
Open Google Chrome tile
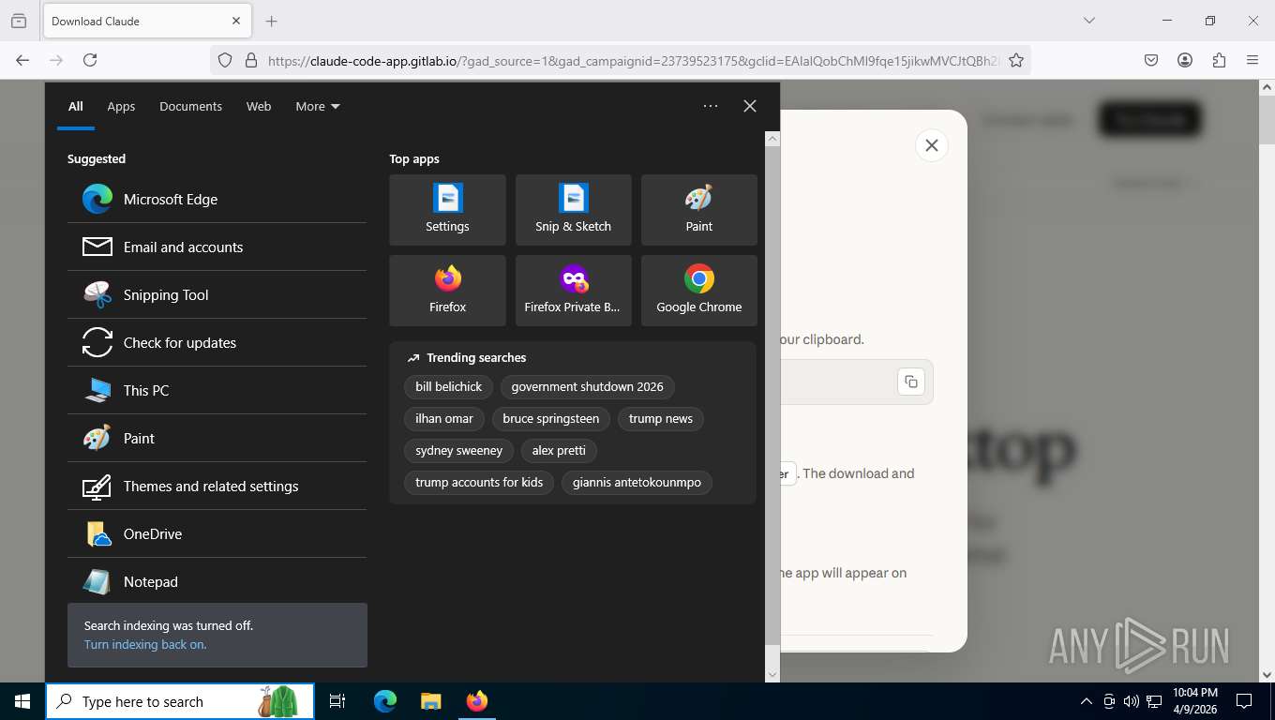[x=698, y=291]
